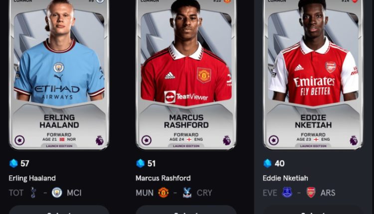This screenshot has width=374, height=214.
Task: Click football badge icon on Nketiah card
Action: 274,140
